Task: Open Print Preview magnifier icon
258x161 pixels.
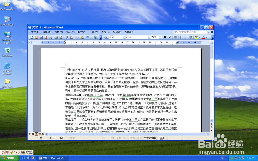Action: pyautogui.click(x=61, y=37)
